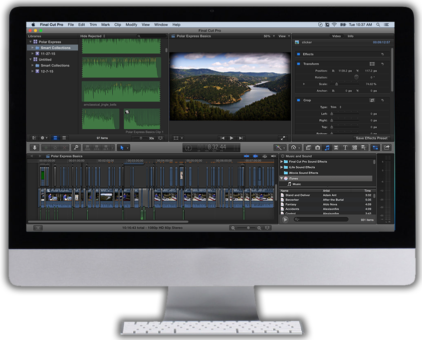
Task: Expand the 12-7-15 event
Action: click(x=32, y=71)
